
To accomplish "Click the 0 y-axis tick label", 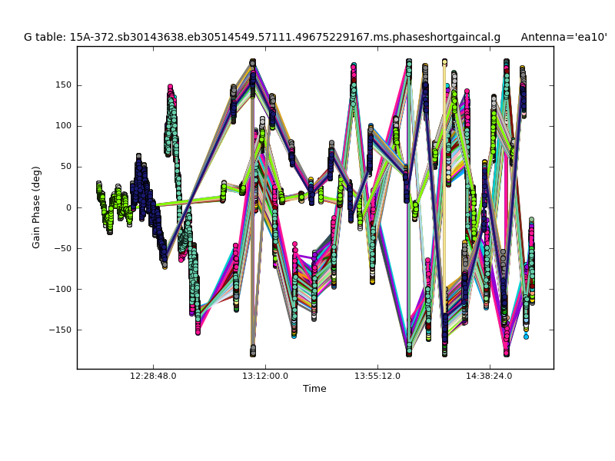I will tap(68, 207).
